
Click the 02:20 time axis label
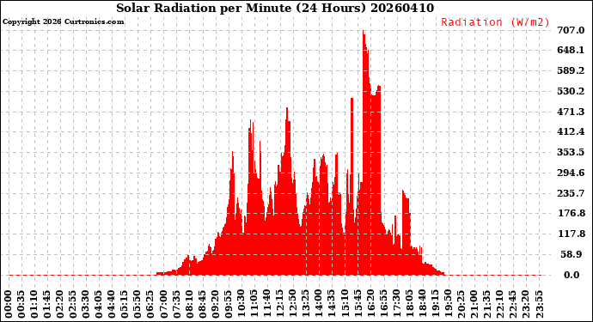pos(60,305)
